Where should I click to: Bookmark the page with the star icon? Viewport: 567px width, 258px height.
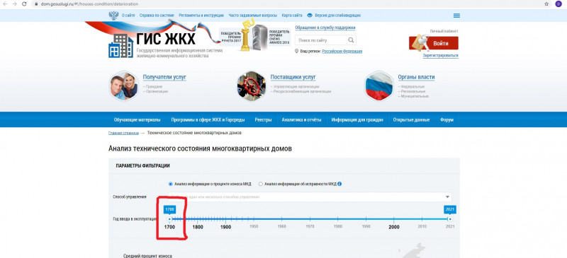tap(546, 4)
